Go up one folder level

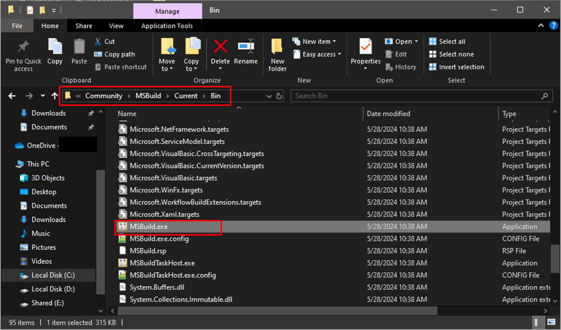(x=55, y=96)
